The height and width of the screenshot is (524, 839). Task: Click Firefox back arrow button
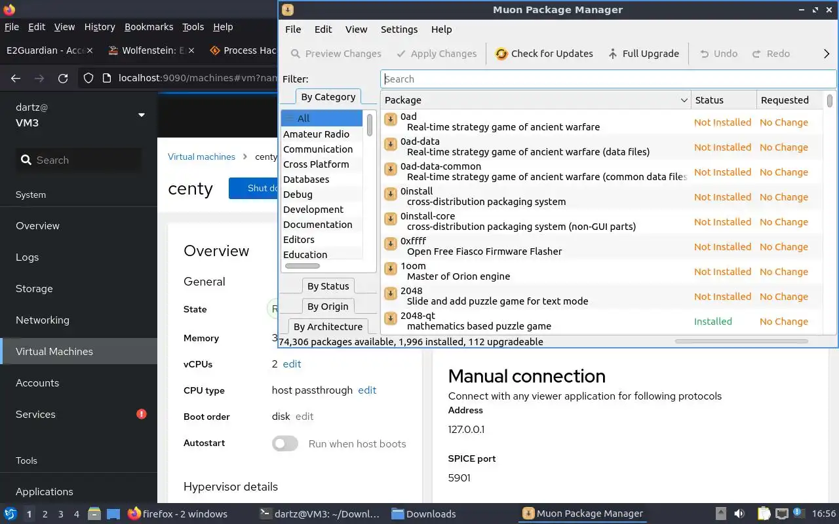(x=16, y=79)
